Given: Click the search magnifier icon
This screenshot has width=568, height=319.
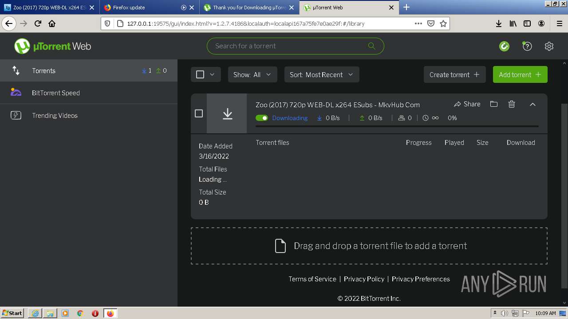Looking at the screenshot, I should point(371,46).
